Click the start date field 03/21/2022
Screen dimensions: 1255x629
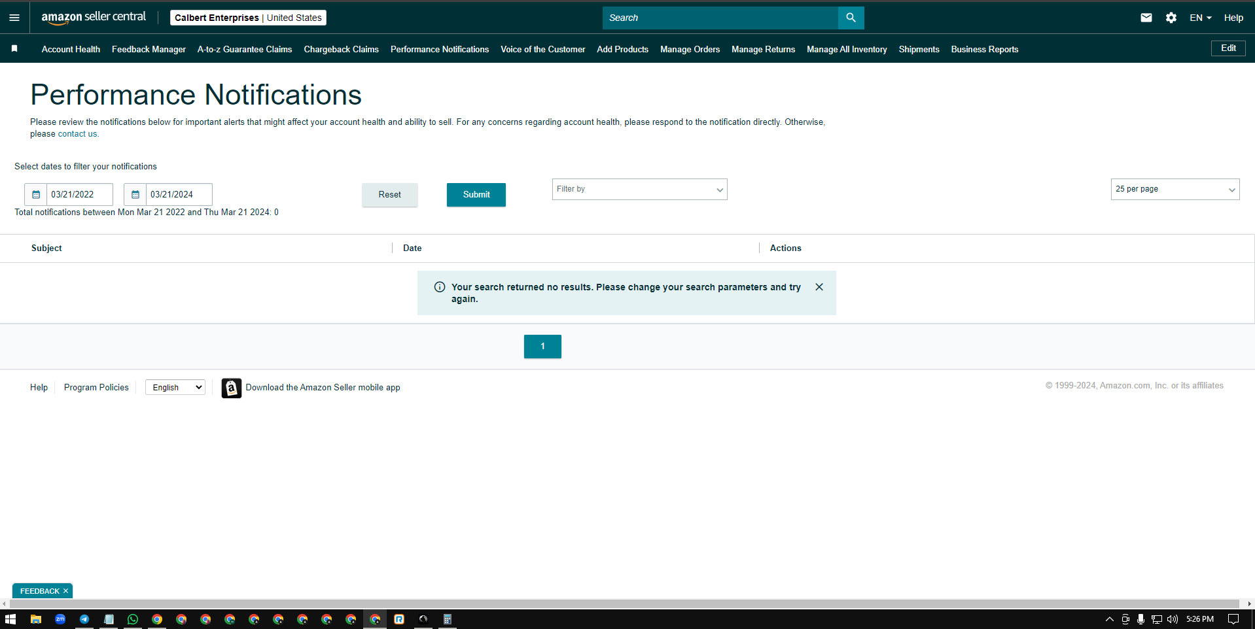coord(79,194)
